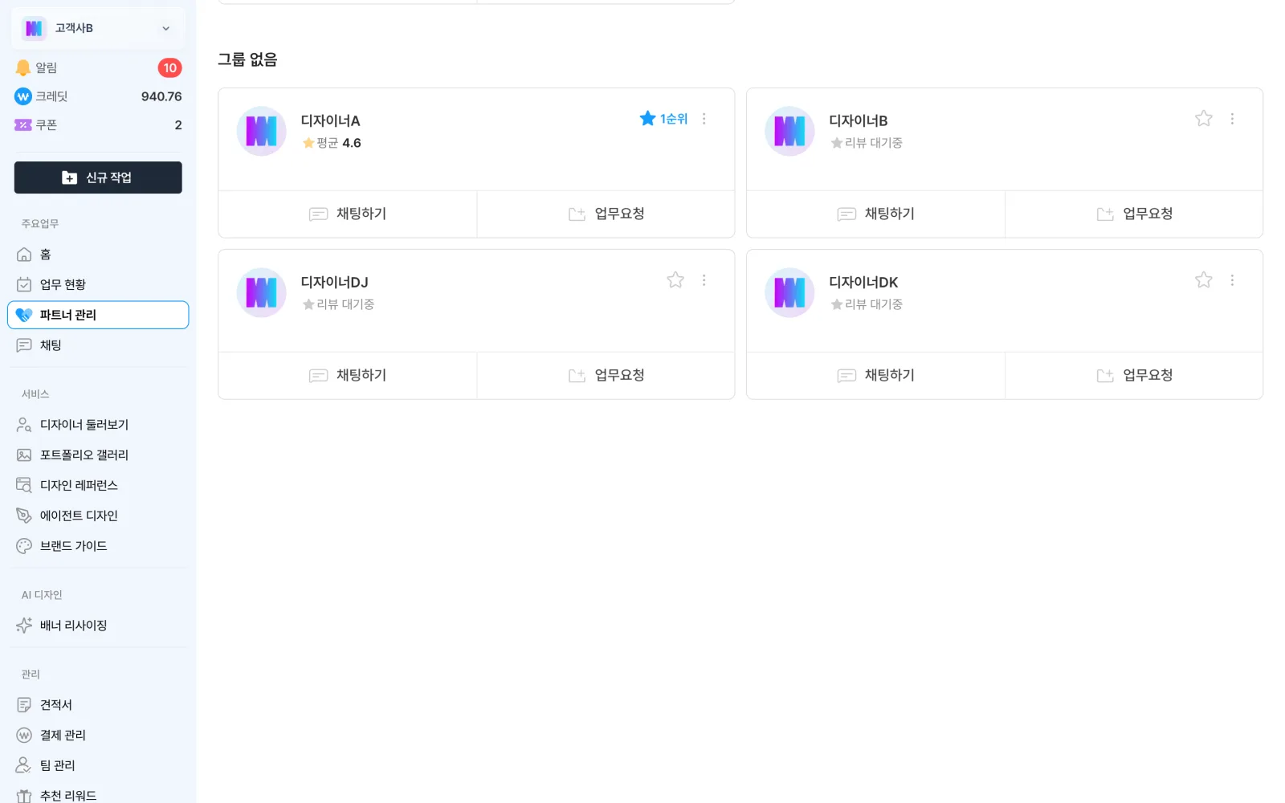1285x803 pixels.
Task: Select the 파트너 관리 menu item
Action: click(x=98, y=315)
